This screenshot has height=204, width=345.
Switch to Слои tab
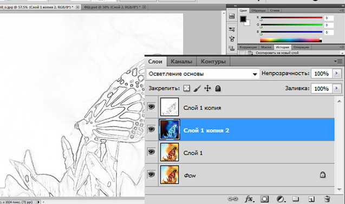click(155, 61)
